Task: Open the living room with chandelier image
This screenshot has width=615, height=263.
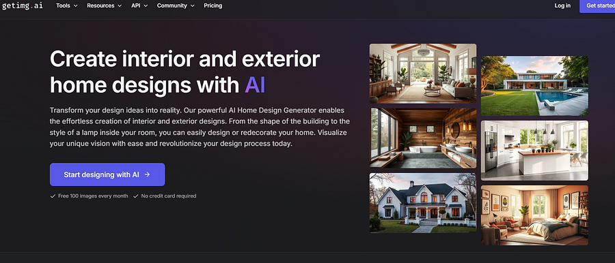Action: click(x=423, y=74)
